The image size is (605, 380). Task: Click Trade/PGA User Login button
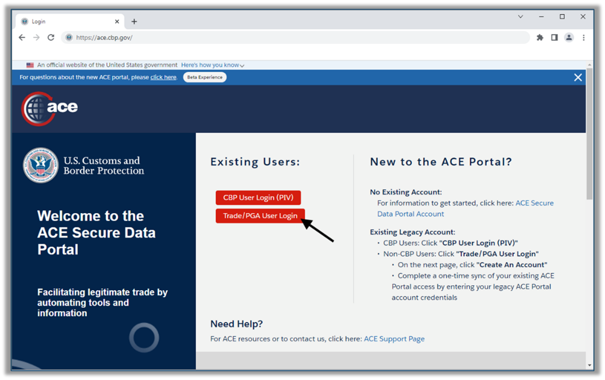click(260, 215)
